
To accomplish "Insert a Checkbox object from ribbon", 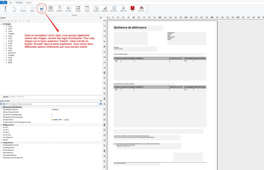I will click(96, 9).
